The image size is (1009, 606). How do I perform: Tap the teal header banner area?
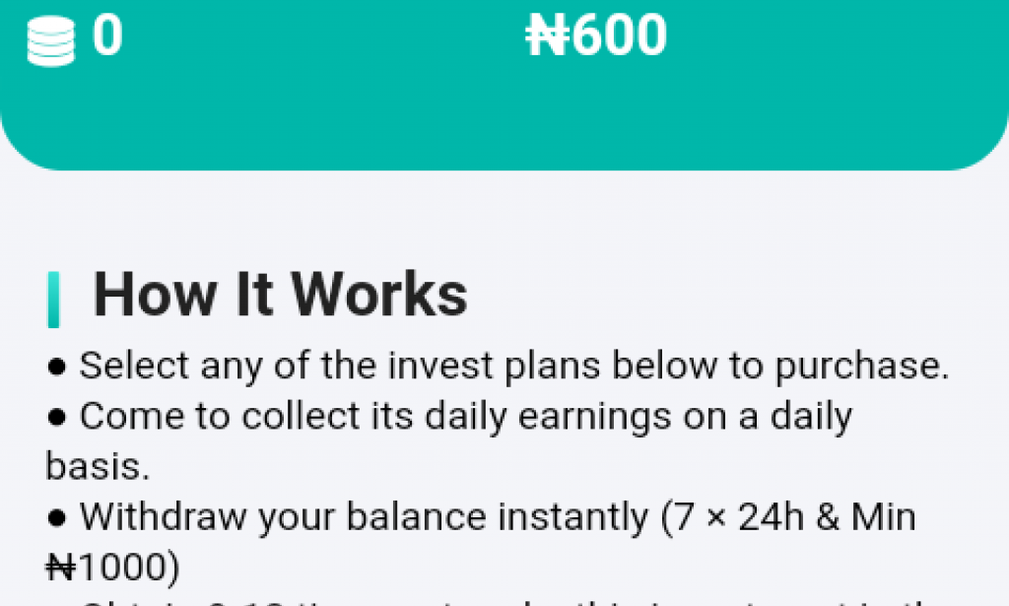click(x=504, y=108)
